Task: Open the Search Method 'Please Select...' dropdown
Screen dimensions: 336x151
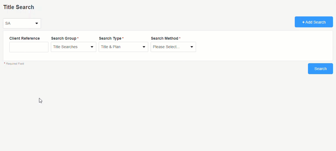Action: (173, 47)
